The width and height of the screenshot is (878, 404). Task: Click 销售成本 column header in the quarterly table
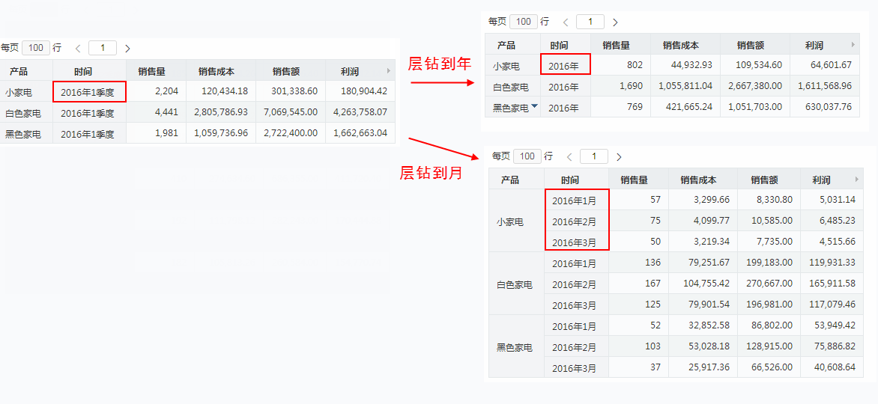click(216, 72)
